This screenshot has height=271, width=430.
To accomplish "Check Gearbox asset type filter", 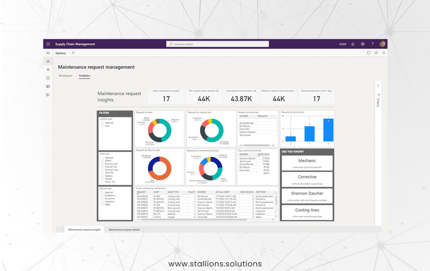I will [x=102, y=176].
